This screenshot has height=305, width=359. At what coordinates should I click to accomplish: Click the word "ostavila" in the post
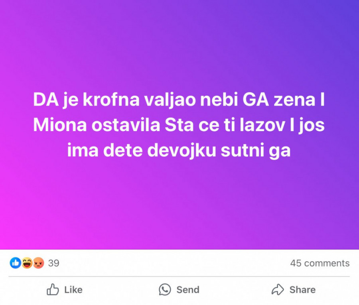click(126, 125)
